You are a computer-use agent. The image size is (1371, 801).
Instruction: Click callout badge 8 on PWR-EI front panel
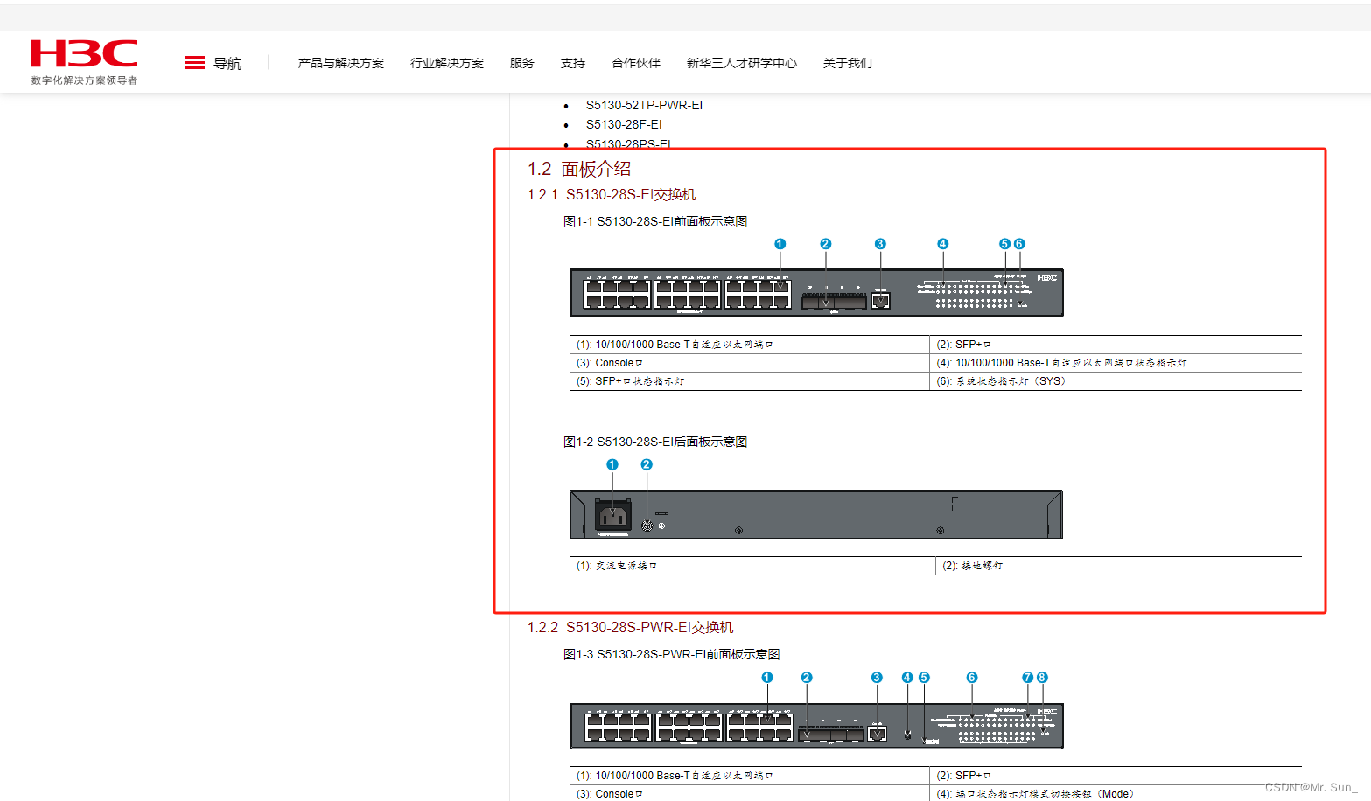click(1041, 677)
